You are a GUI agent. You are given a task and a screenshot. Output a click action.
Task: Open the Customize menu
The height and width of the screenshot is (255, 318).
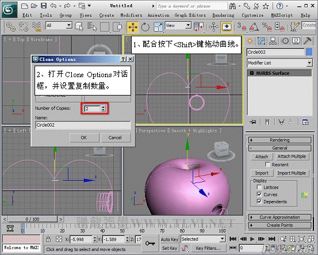click(x=252, y=15)
